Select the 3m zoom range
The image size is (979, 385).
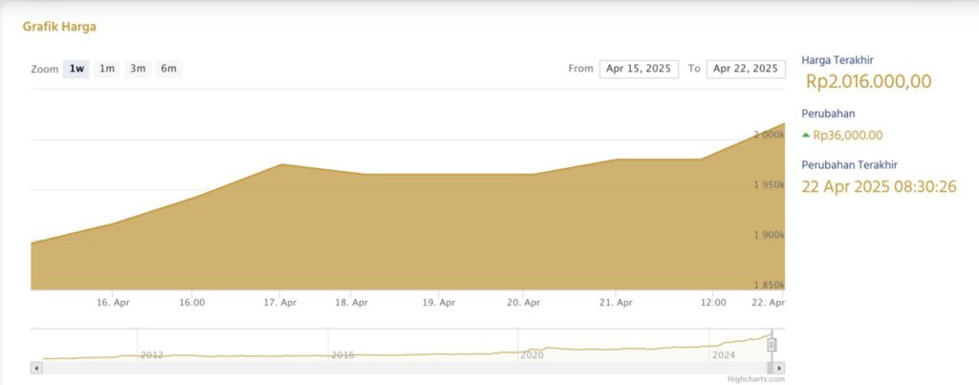coord(138,69)
